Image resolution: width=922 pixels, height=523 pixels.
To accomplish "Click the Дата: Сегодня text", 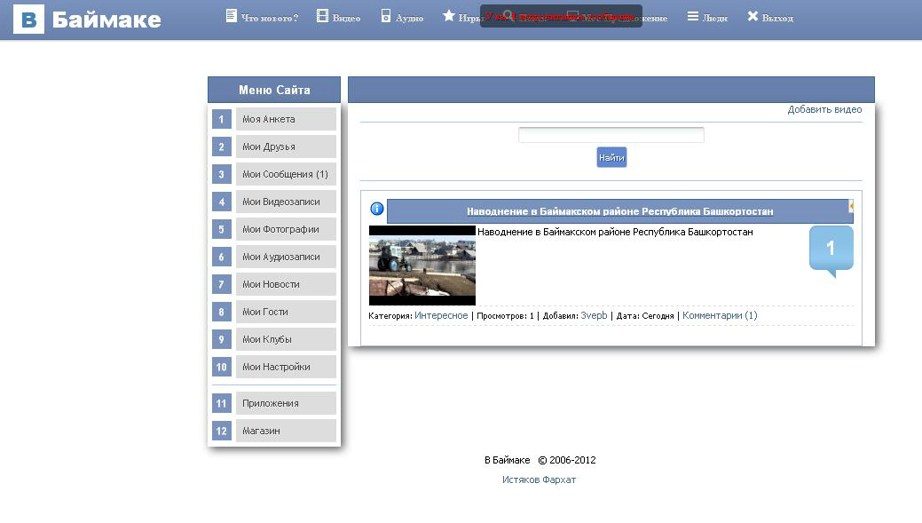I will click(x=645, y=316).
